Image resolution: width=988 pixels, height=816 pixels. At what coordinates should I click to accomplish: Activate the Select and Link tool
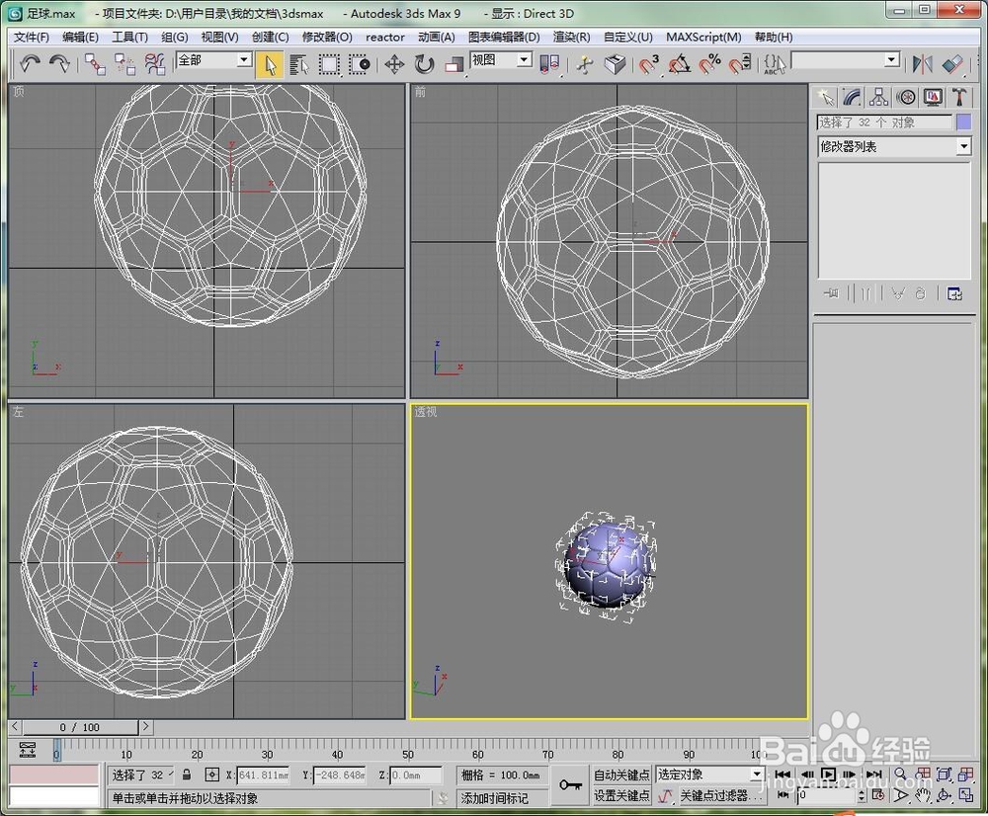click(x=95, y=63)
